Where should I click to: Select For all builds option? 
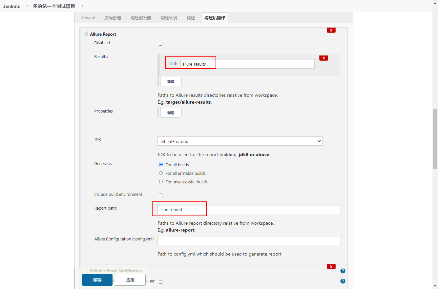pos(161,165)
